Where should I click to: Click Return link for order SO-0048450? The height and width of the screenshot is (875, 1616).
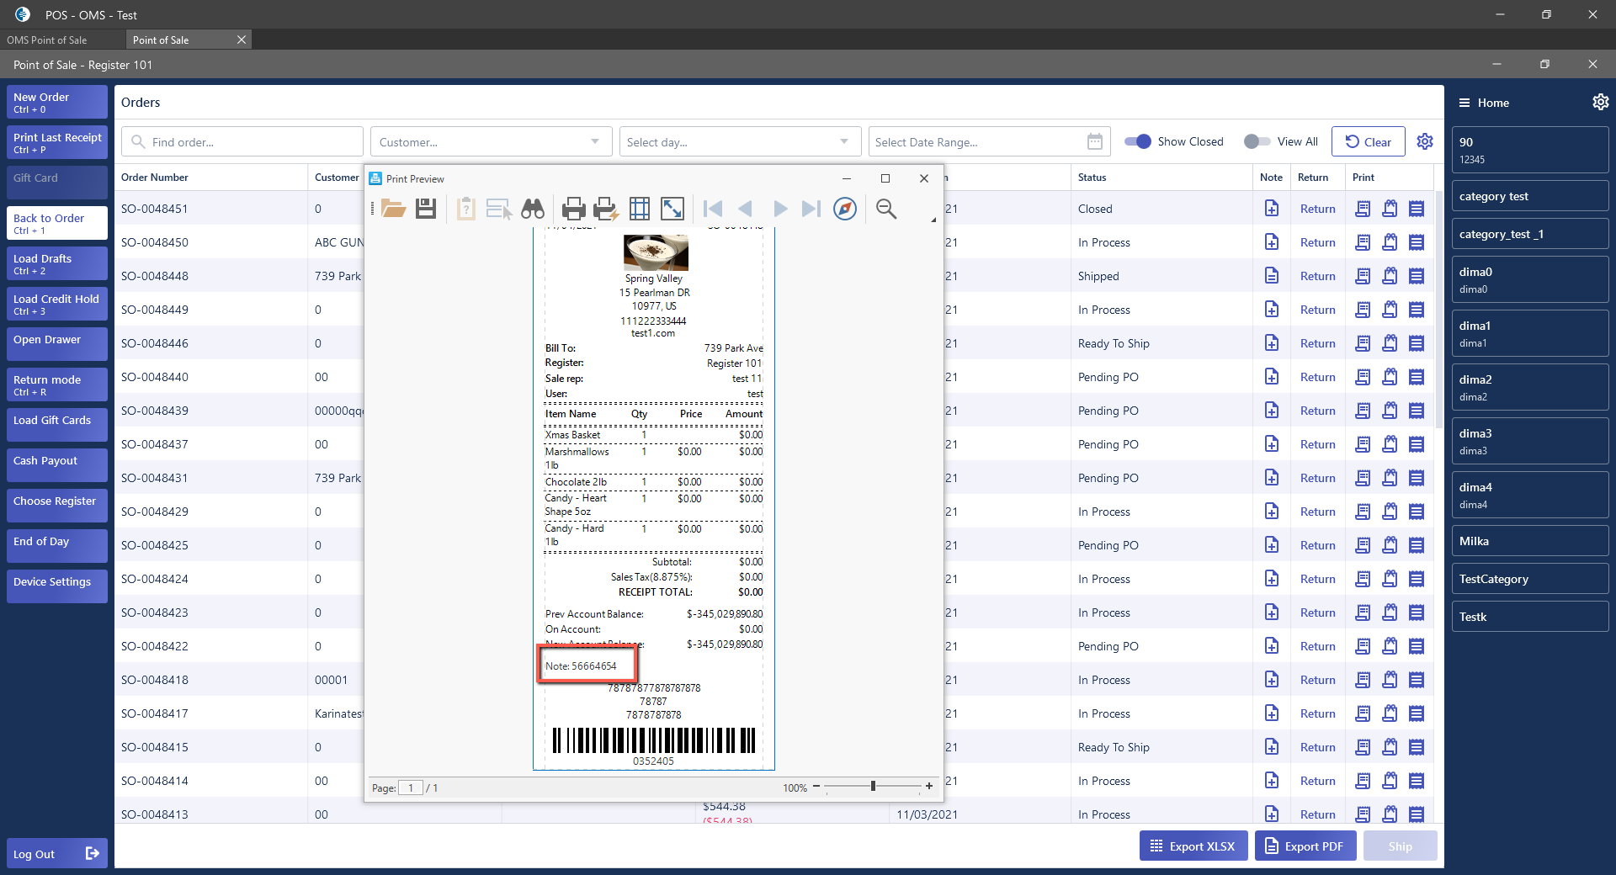[1317, 242]
